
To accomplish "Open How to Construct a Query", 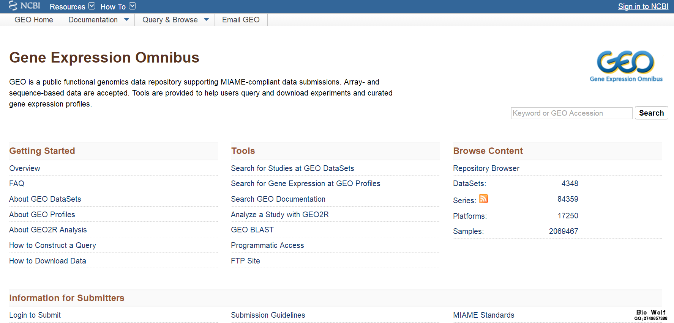I will click(52, 245).
